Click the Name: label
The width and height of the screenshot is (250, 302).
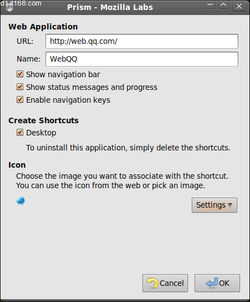[x=29, y=59]
